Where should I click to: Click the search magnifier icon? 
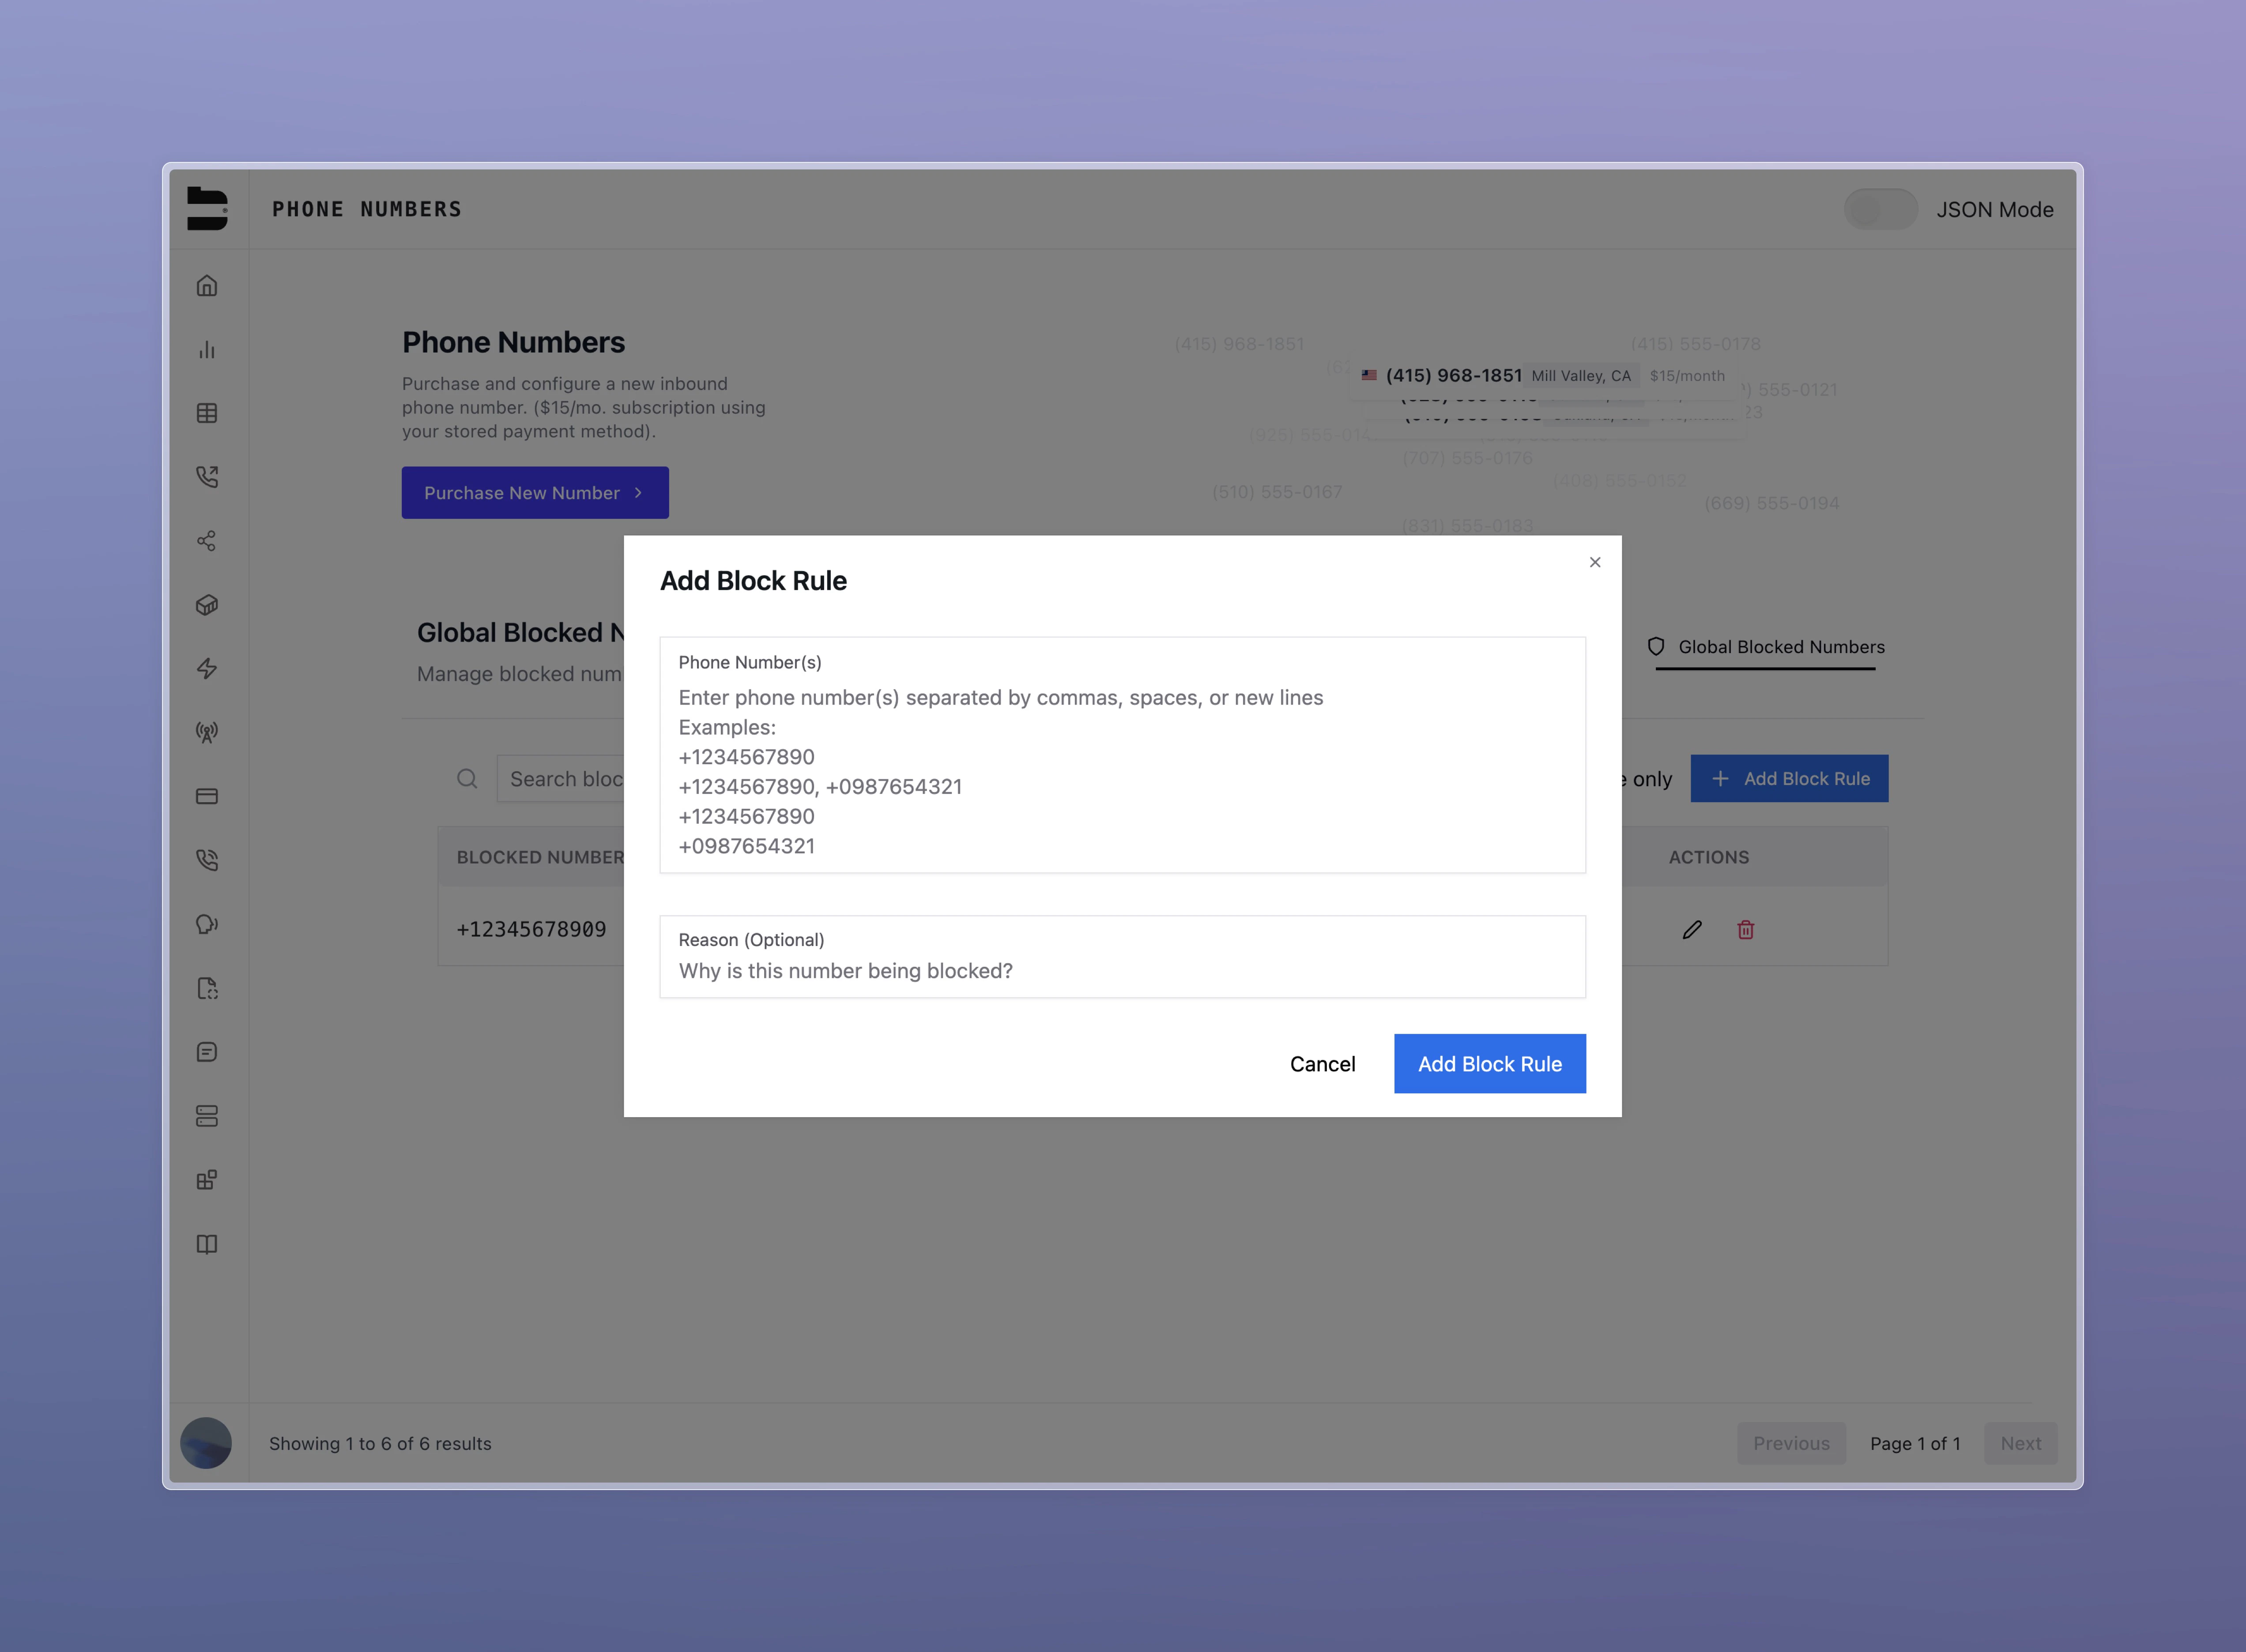pyautogui.click(x=467, y=779)
